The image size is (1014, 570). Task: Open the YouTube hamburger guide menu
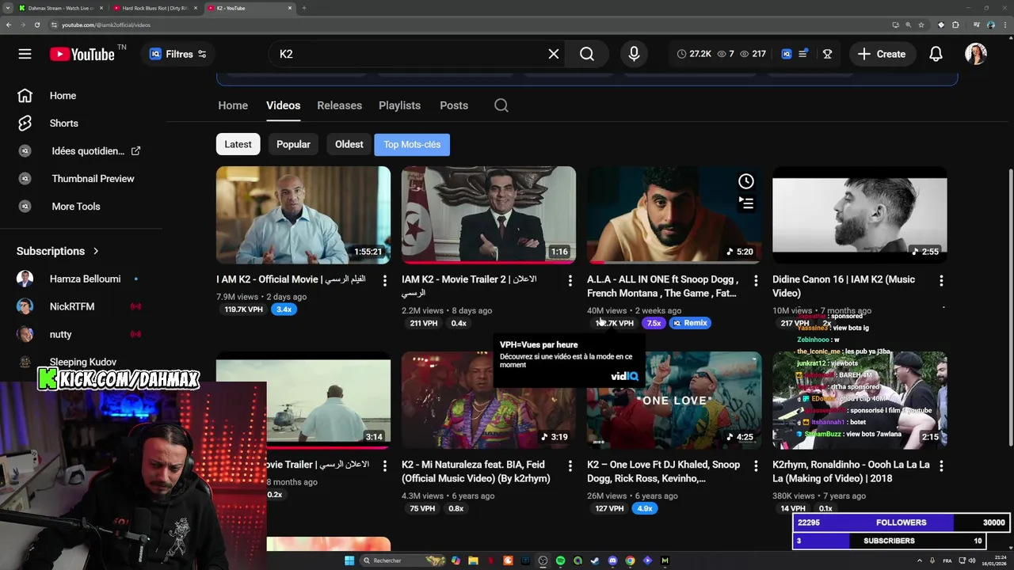click(25, 54)
